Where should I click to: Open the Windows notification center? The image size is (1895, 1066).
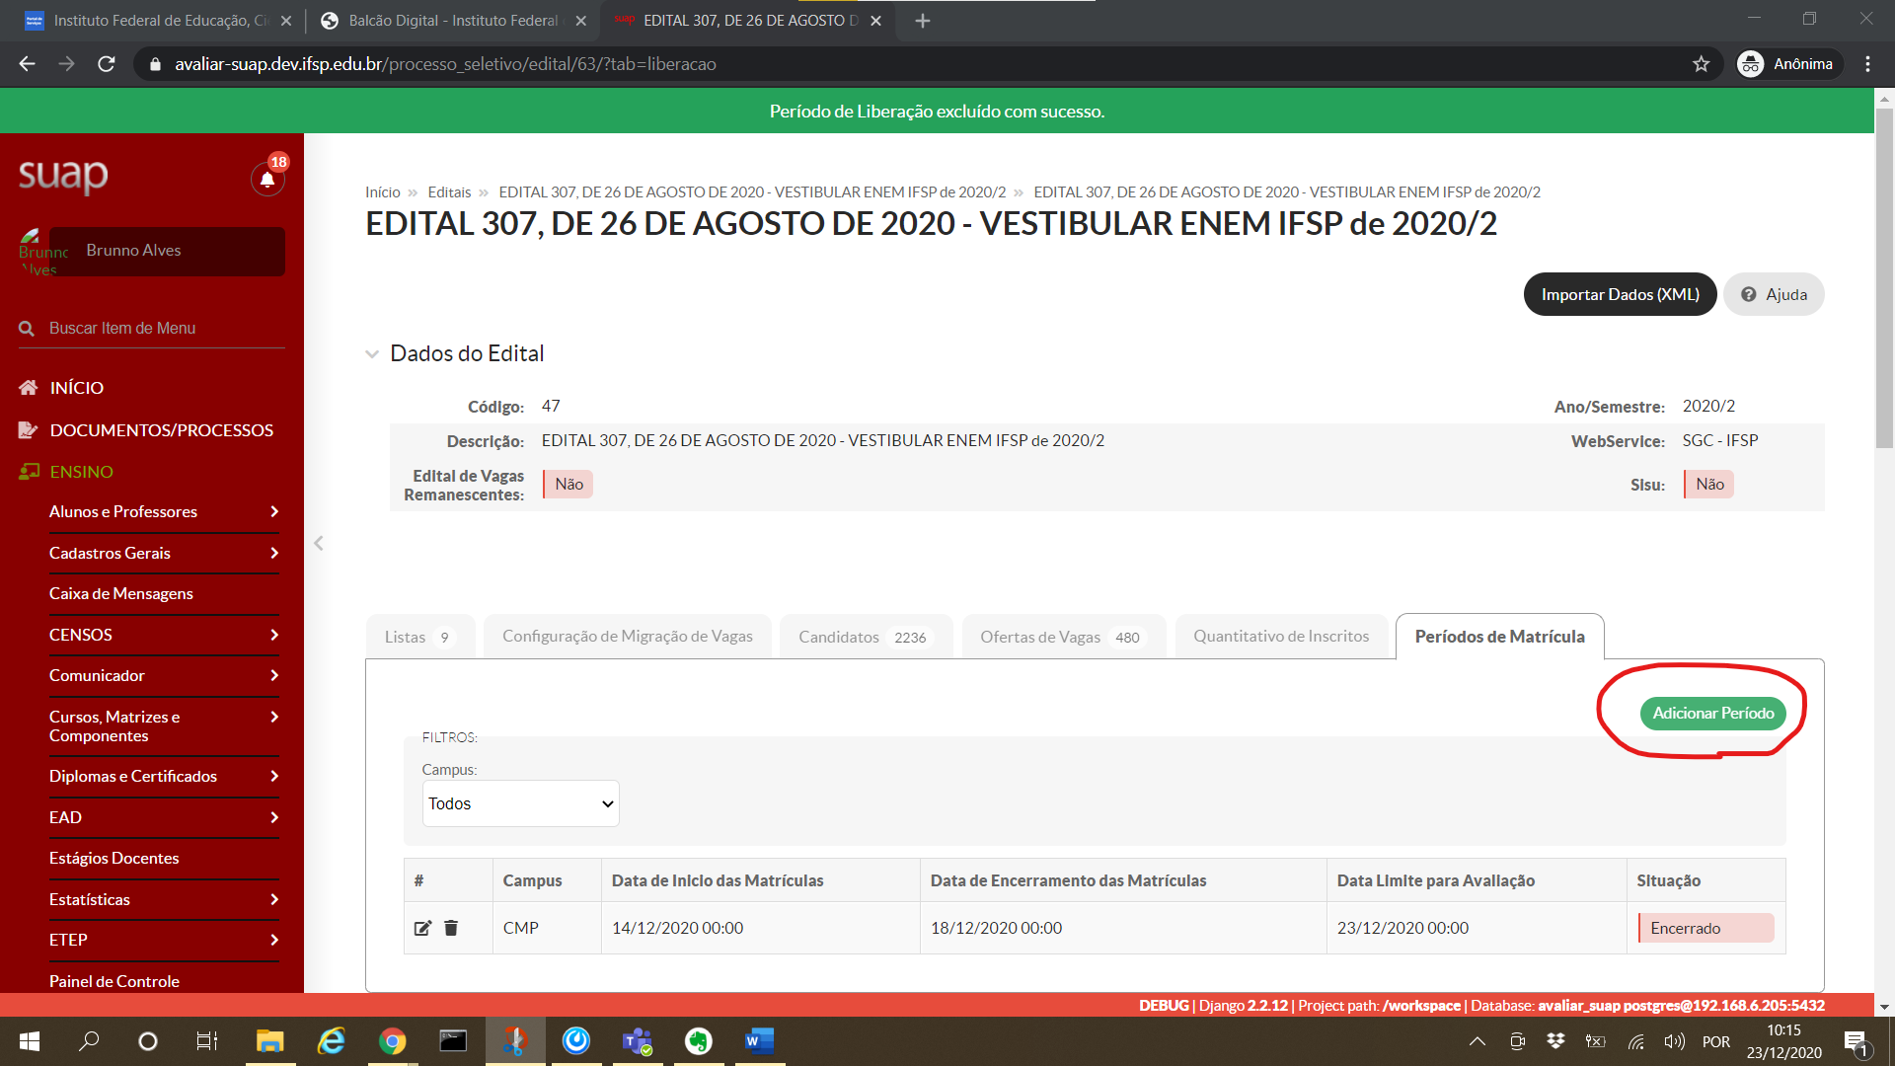pyautogui.click(x=1856, y=1042)
